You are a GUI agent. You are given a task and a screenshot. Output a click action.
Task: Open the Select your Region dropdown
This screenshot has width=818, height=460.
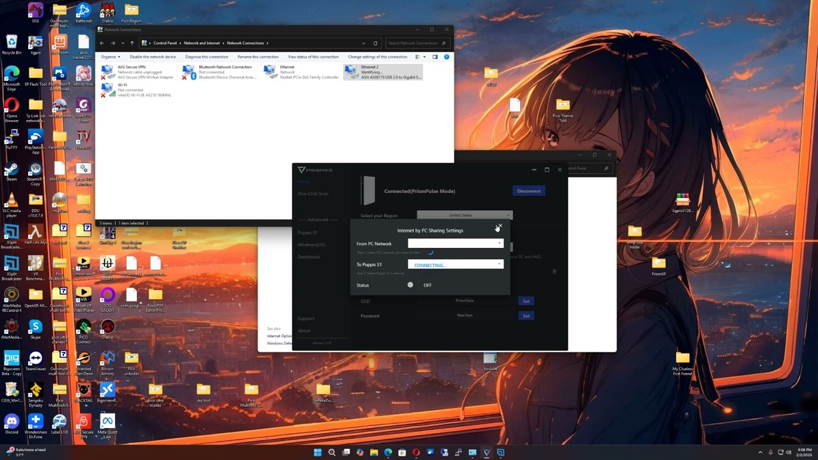pyautogui.click(x=465, y=215)
